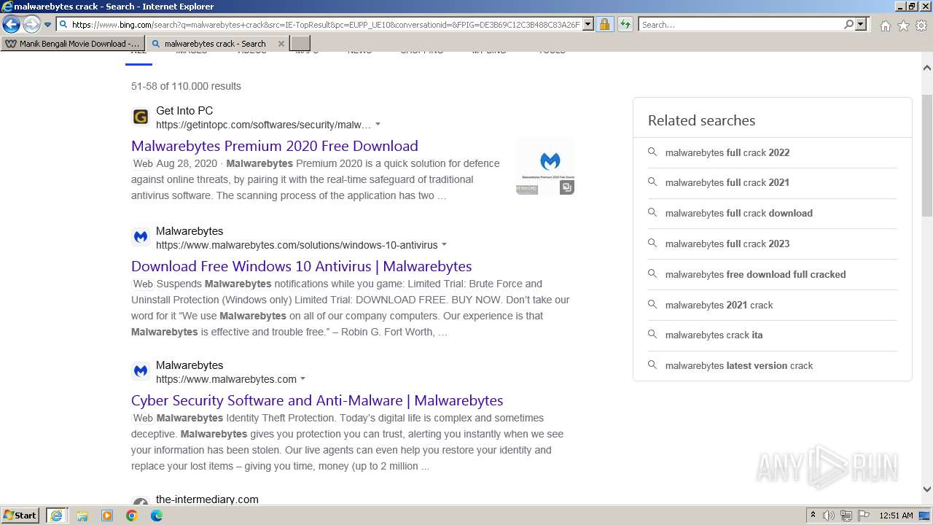This screenshot has height=525, width=933.
Task: Open Favorites star icon
Action: tap(903, 26)
